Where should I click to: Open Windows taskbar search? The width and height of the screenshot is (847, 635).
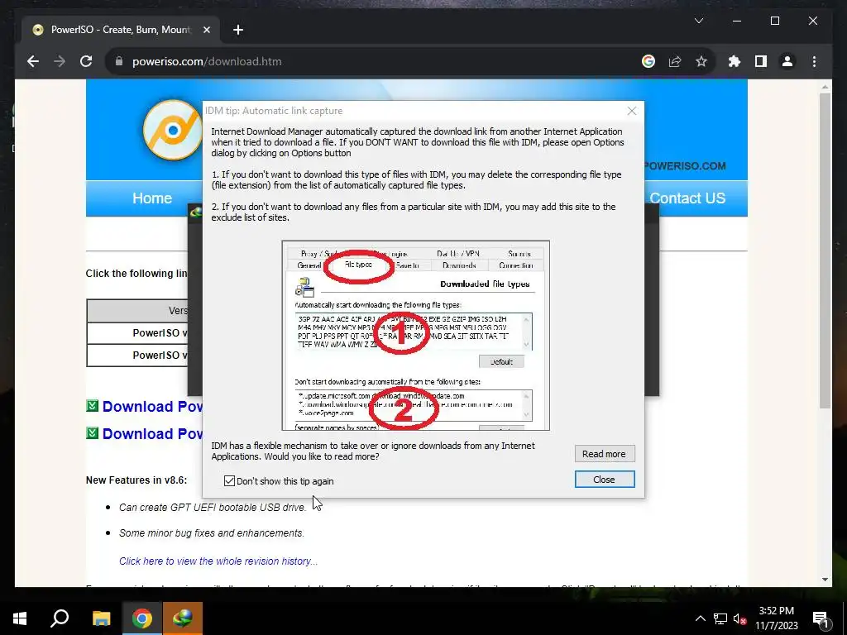pyautogui.click(x=60, y=618)
